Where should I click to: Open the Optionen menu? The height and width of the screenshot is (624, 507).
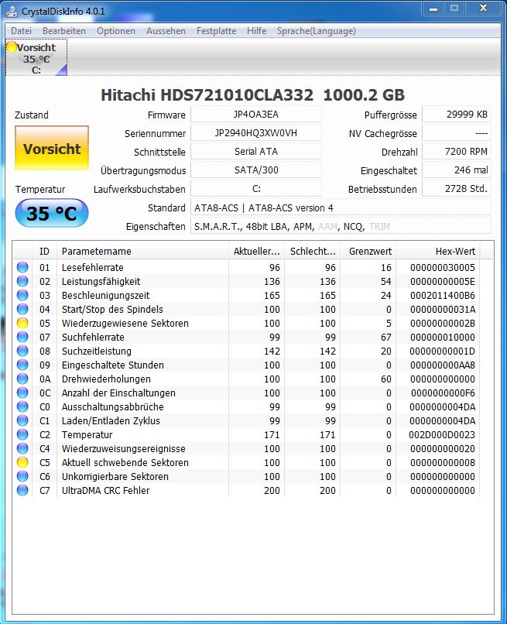(x=116, y=31)
